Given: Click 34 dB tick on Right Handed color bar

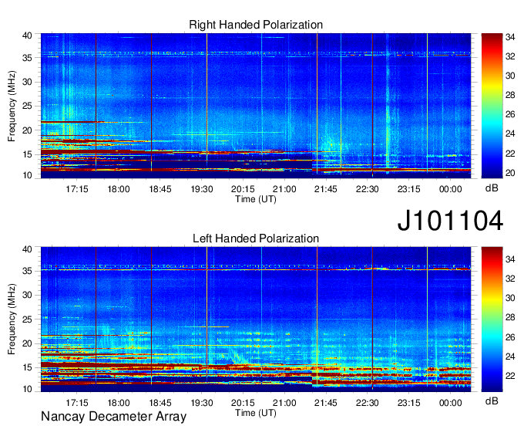Looking at the screenshot, I should (510, 37).
